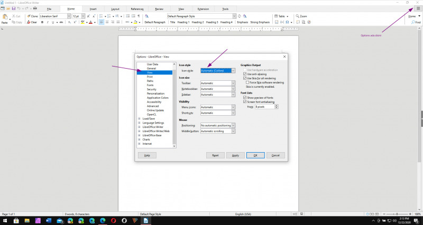This screenshot has width=423, height=225.
Task: Select Personalization in options tree
Action: (155, 93)
